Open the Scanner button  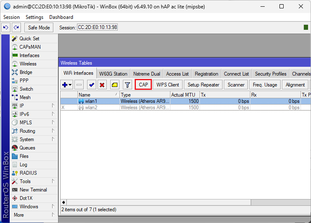click(236, 85)
